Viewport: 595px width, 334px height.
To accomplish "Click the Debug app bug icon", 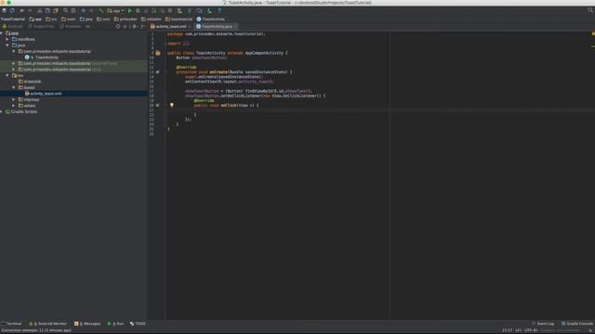I will (x=138, y=10).
